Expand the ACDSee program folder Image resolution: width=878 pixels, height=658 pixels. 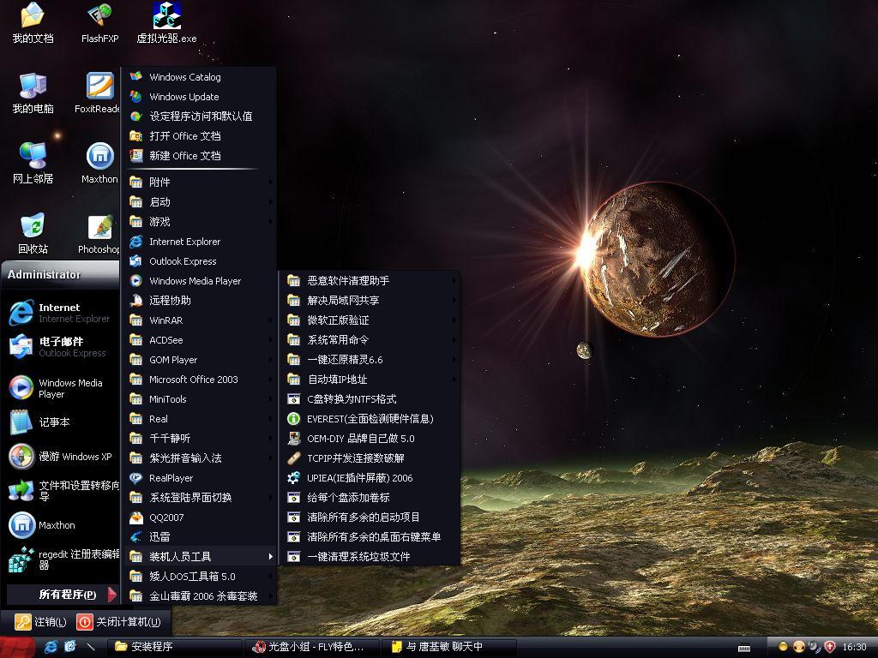click(x=199, y=339)
